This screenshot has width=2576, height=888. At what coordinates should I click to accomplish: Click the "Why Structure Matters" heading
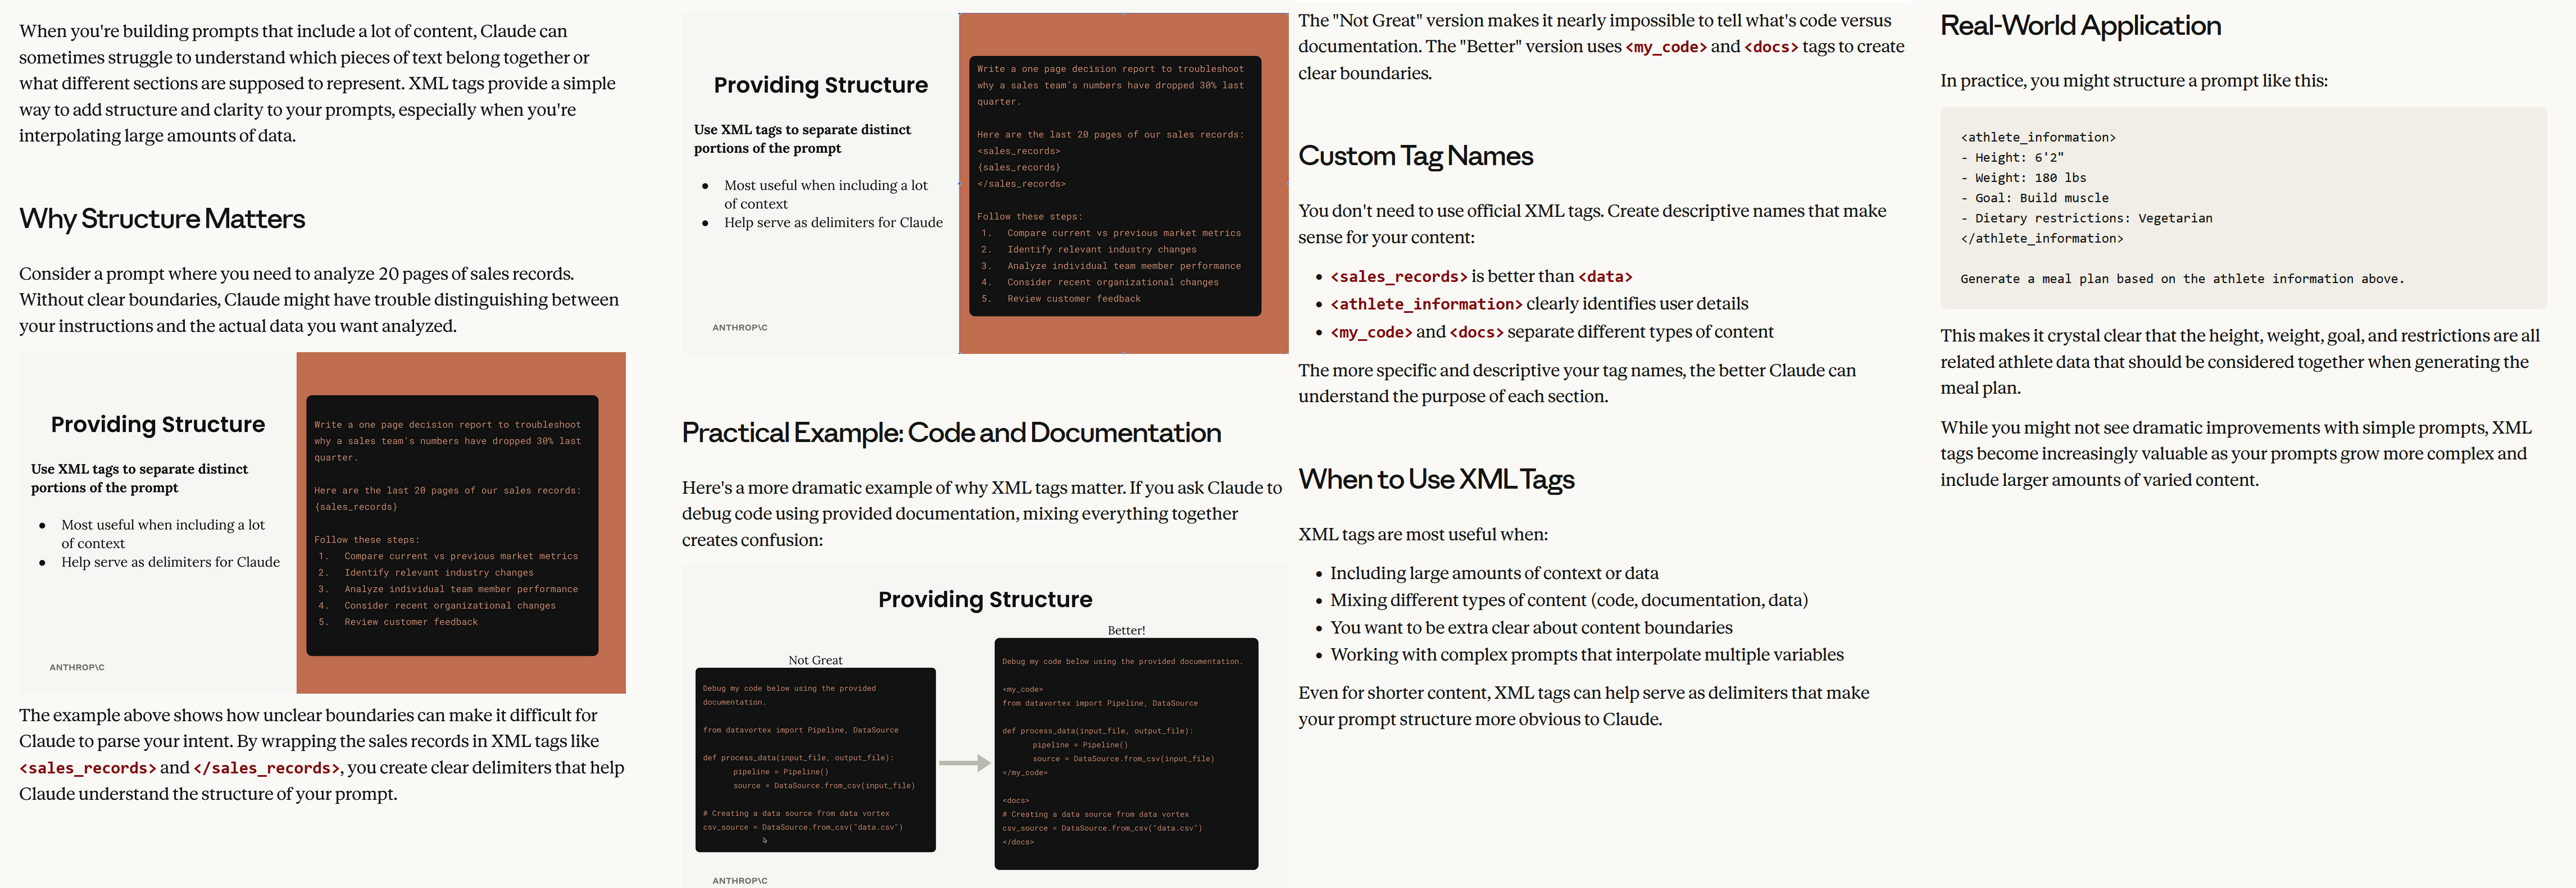162,219
